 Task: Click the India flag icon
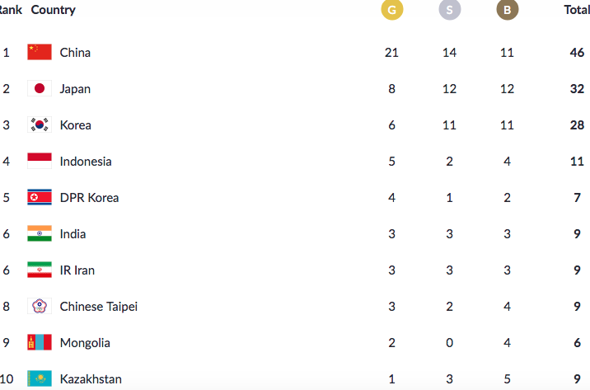point(40,233)
